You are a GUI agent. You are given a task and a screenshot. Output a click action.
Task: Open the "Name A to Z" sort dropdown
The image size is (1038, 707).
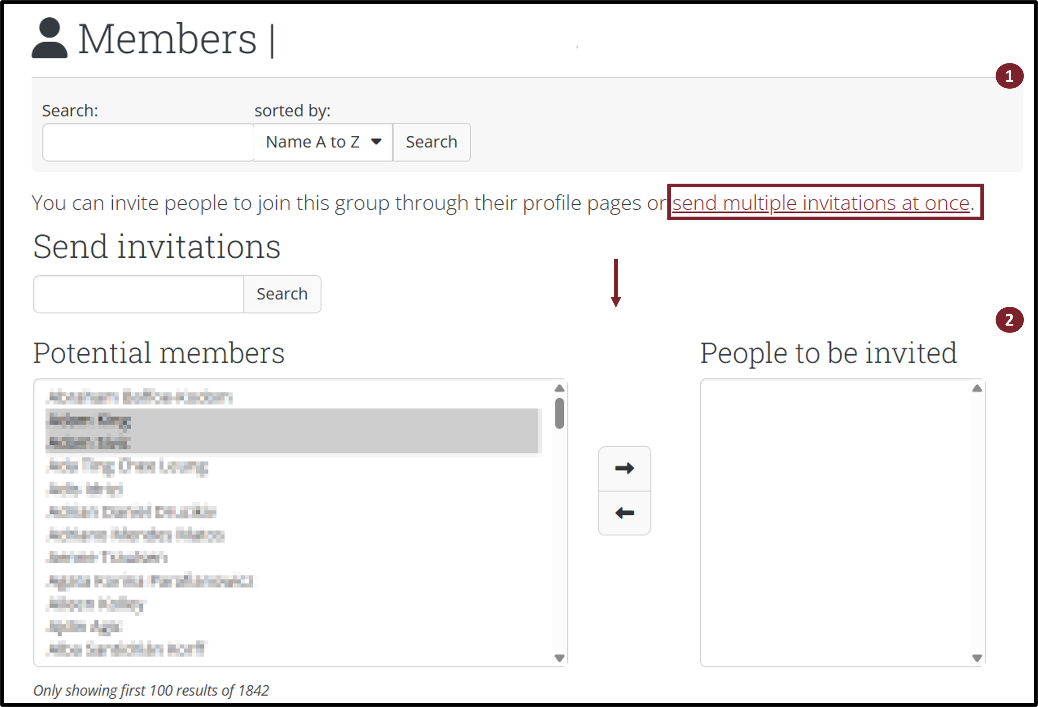coord(323,142)
